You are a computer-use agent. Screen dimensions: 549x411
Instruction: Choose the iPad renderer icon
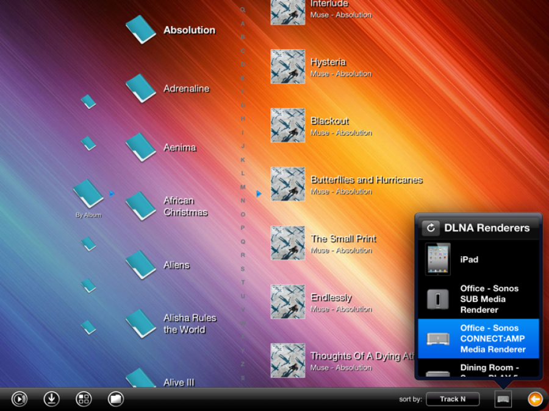click(437, 259)
